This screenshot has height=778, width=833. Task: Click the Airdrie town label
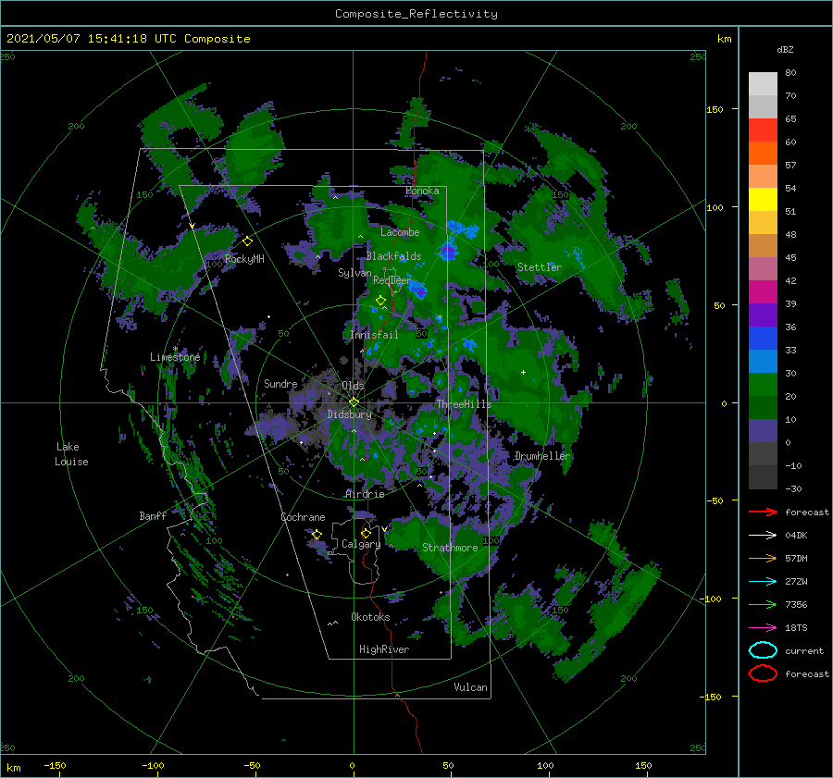coord(365,494)
